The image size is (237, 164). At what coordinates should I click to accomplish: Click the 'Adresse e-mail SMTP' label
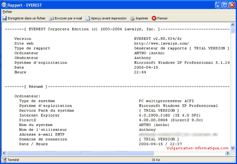[x=42, y=134]
